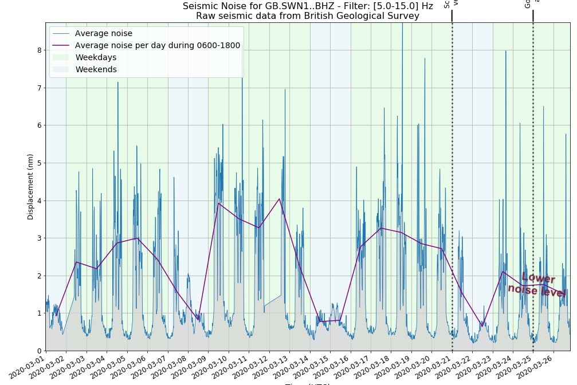Click the x-axis date label '2020-03-15'
Viewport: 577px width, 385px height.
click(312, 367)
